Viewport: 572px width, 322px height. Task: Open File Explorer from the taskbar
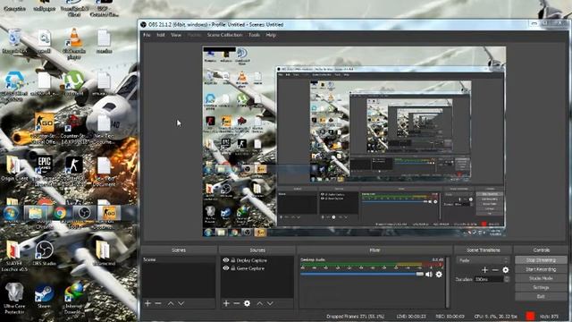(x=36, y=213)
